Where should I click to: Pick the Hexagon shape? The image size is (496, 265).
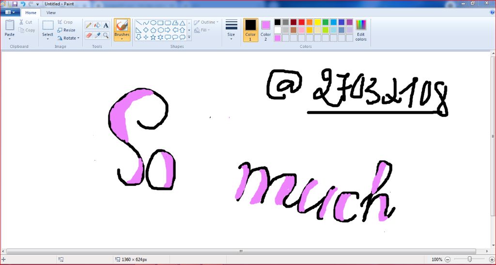[160, 30]
